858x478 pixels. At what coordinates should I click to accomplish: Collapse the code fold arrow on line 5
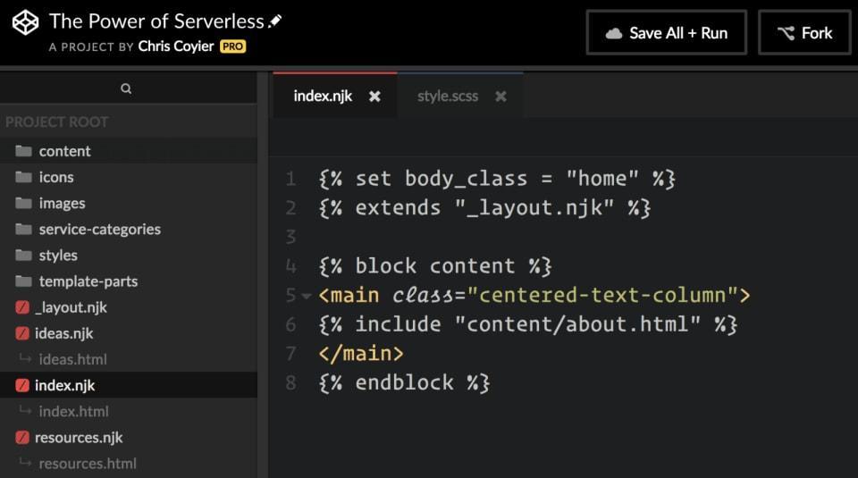pyautogui.click(x=307, y=296)
